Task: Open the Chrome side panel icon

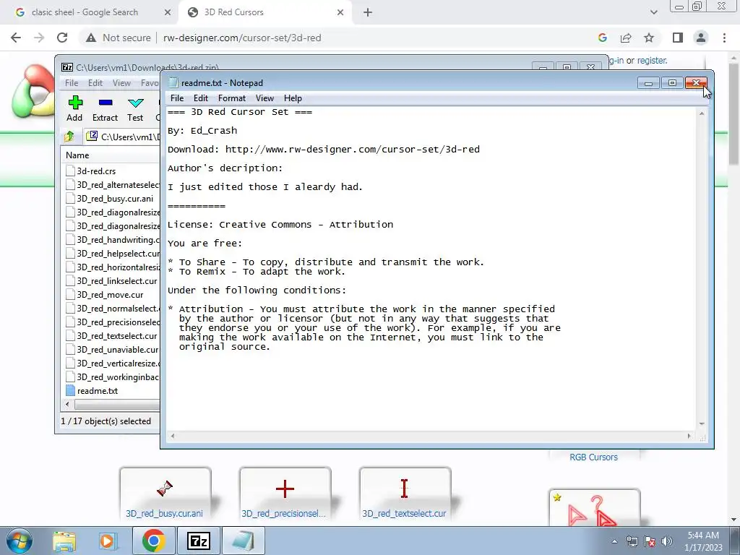Action: [x=678, y=38]
